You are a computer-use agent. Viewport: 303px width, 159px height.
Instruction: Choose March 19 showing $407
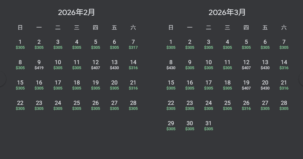pos(246,85)
